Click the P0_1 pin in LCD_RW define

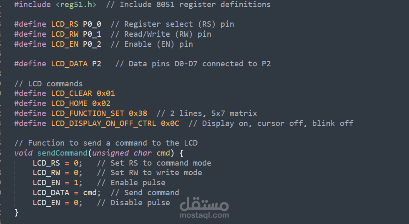coord(92,34)
